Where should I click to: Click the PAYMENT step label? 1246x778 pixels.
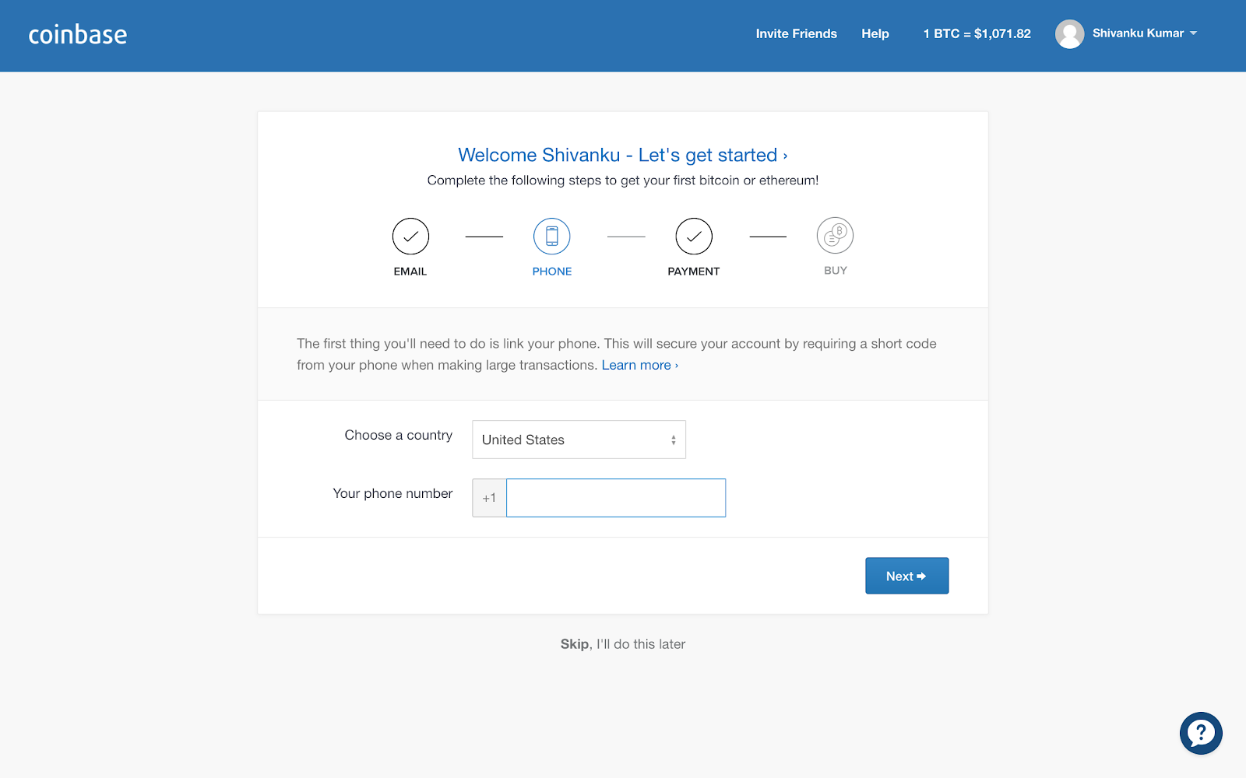tap(694, 272)
